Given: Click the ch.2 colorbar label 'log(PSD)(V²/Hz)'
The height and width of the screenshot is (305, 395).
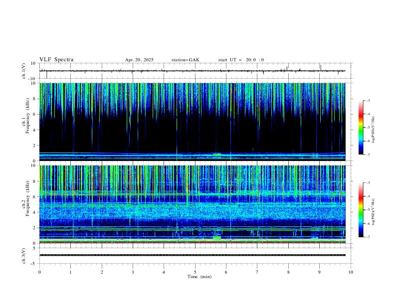Looking at the screenshot, I should 374,212.
